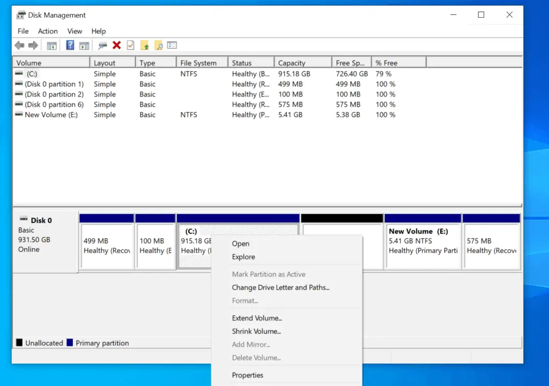The image size is (549, 386).
Task: Click the drive connection icon in the toolbar
Action: pyautogui.click(x=102, y=45)
